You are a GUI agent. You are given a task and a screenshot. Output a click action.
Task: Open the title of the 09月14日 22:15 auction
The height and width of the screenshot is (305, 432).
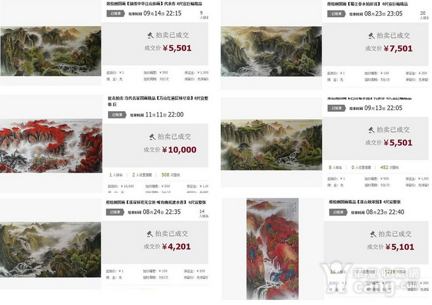[154, 4]
